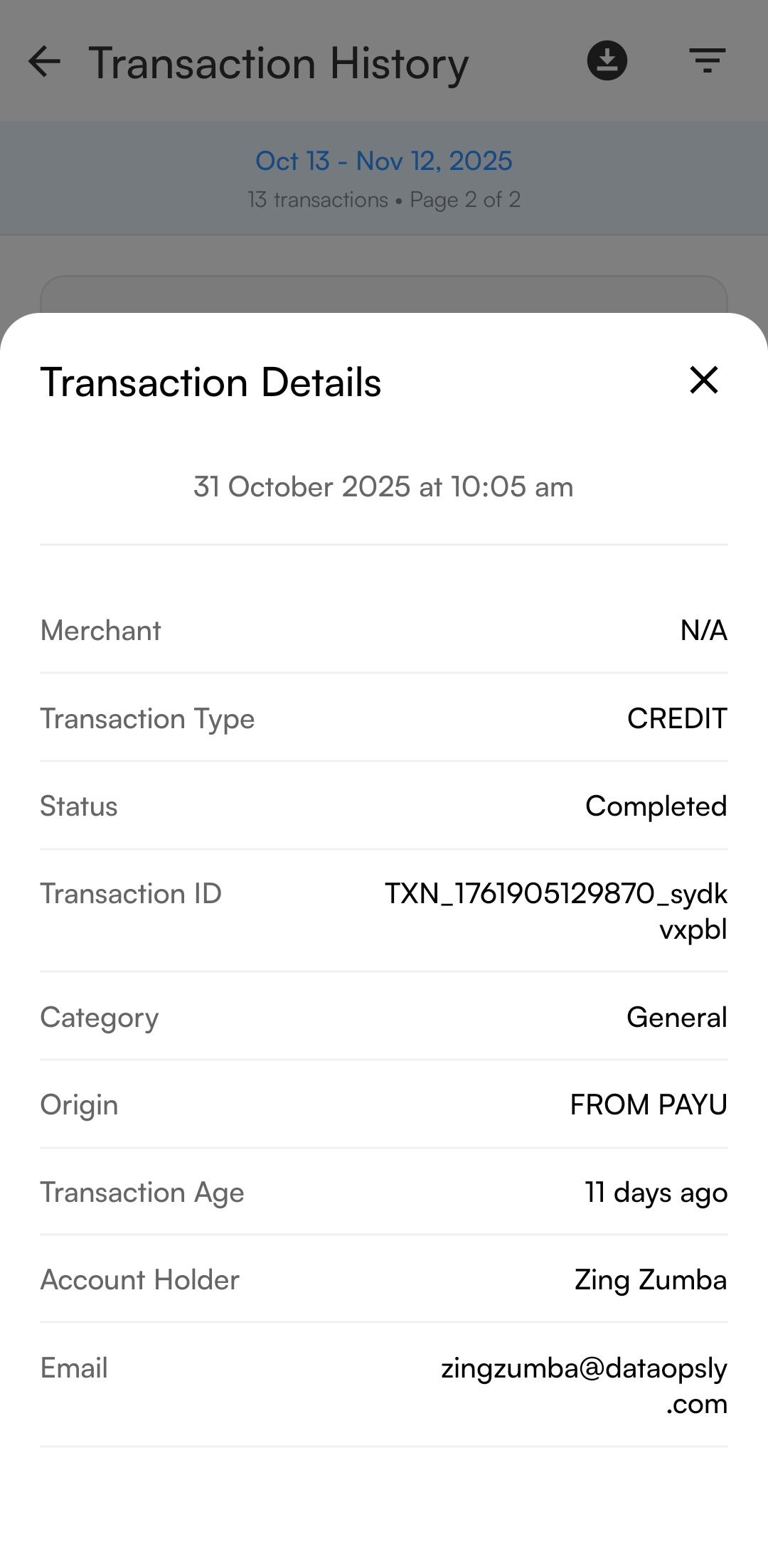This screenshot has width=768, height=1566.
Task: Click the Email field label
Action: [x=74, y=1368]
